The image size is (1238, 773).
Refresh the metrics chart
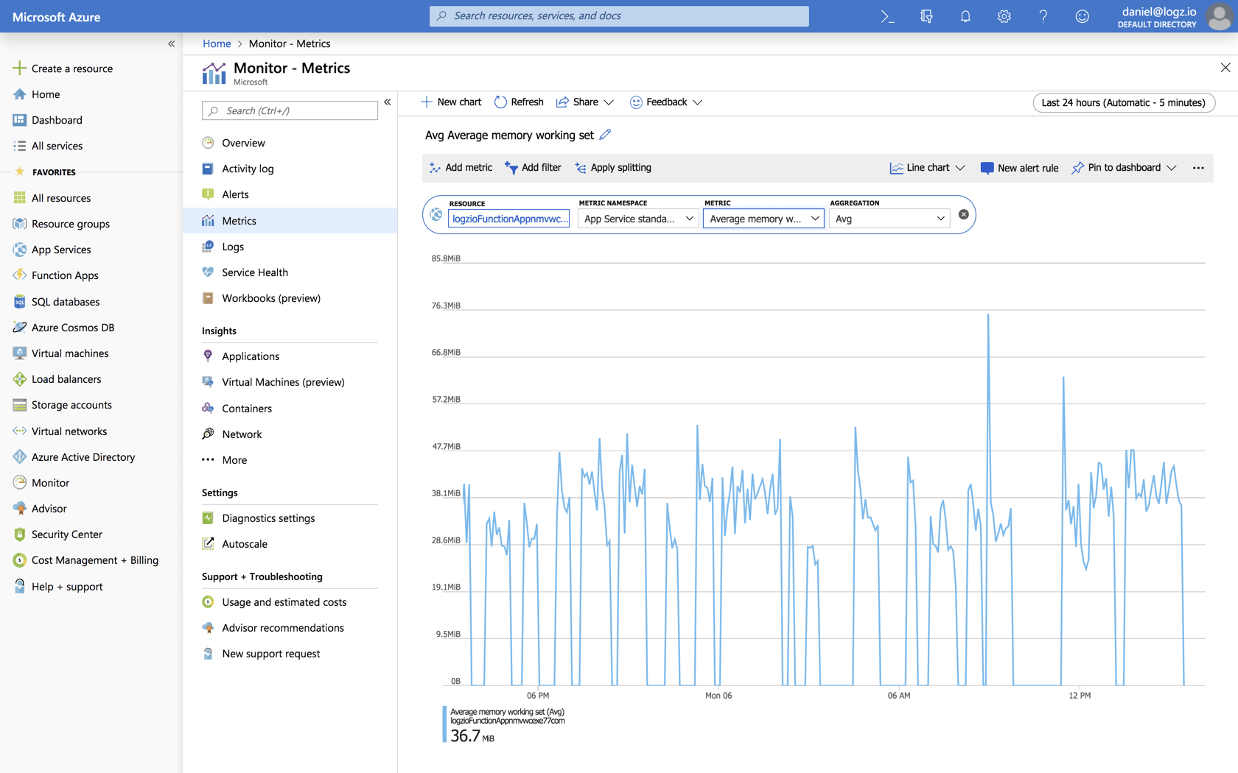519,102
